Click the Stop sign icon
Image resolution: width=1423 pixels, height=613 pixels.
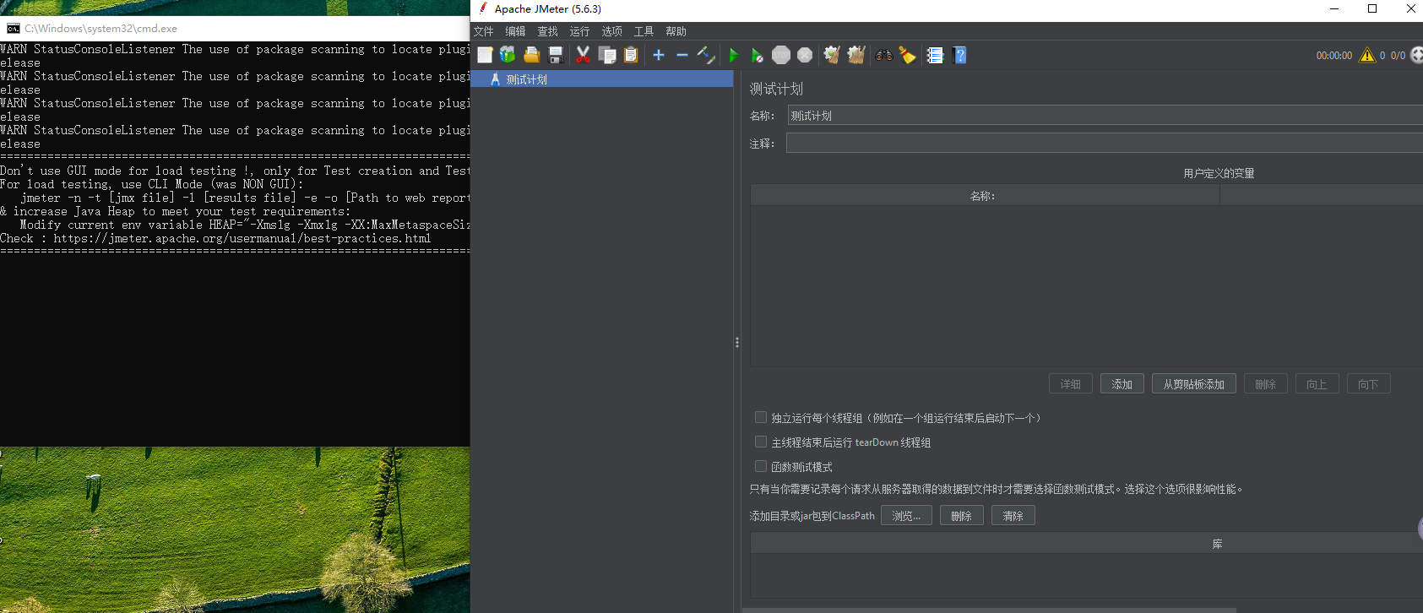pos(781,55)
